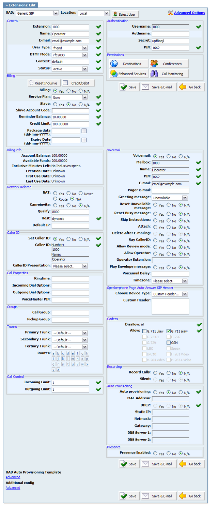Click the green checkmark beside Host field
Viewport: 218px width, 507px height.
click(x=99, y=219)
